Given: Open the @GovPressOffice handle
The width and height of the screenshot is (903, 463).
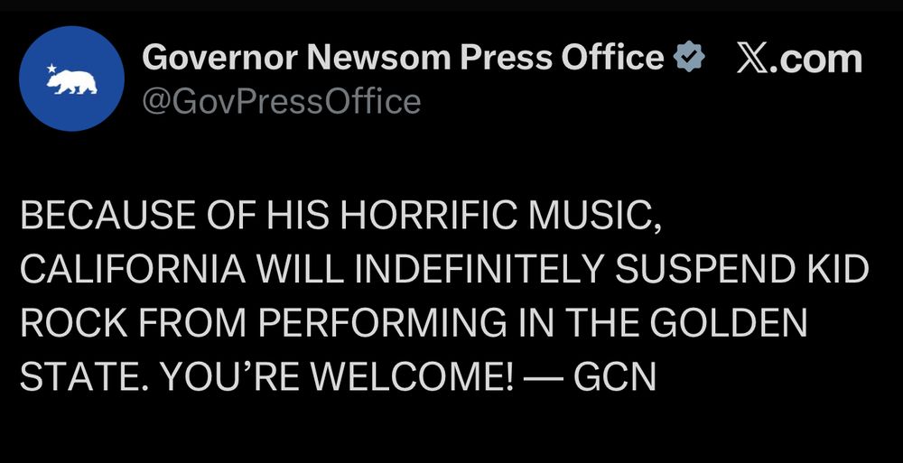Looking at the screenshot, I should [281, 101].
